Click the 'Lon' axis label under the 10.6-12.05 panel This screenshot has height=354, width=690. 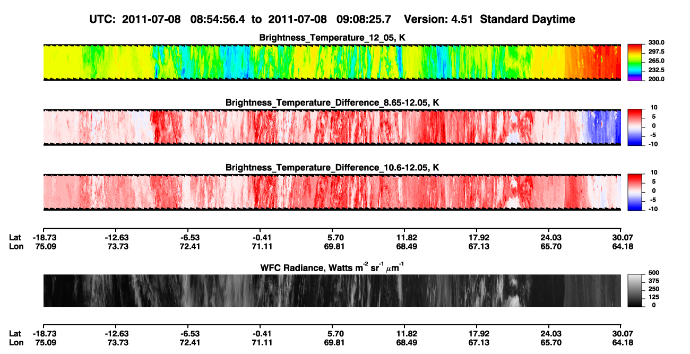(15, 246)
